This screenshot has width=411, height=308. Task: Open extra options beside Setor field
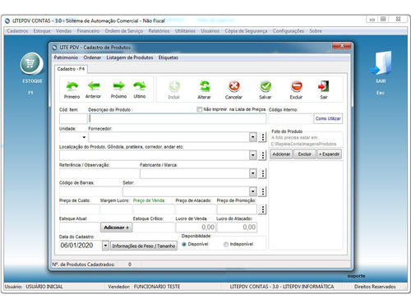tap(262, 191)
